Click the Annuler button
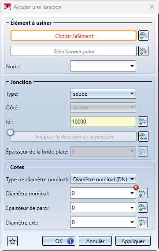Viewport: 159px width, 251px height. [95, 241]
